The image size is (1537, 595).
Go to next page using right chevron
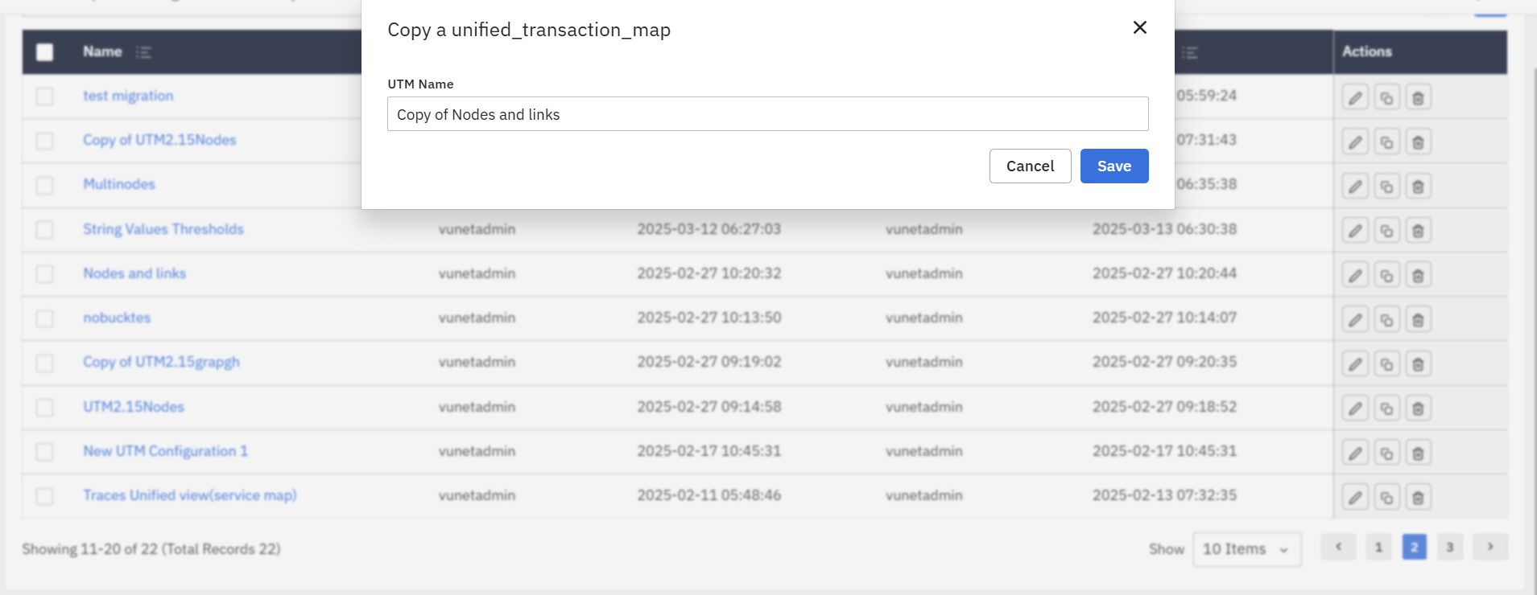(x=1489, y=547)
